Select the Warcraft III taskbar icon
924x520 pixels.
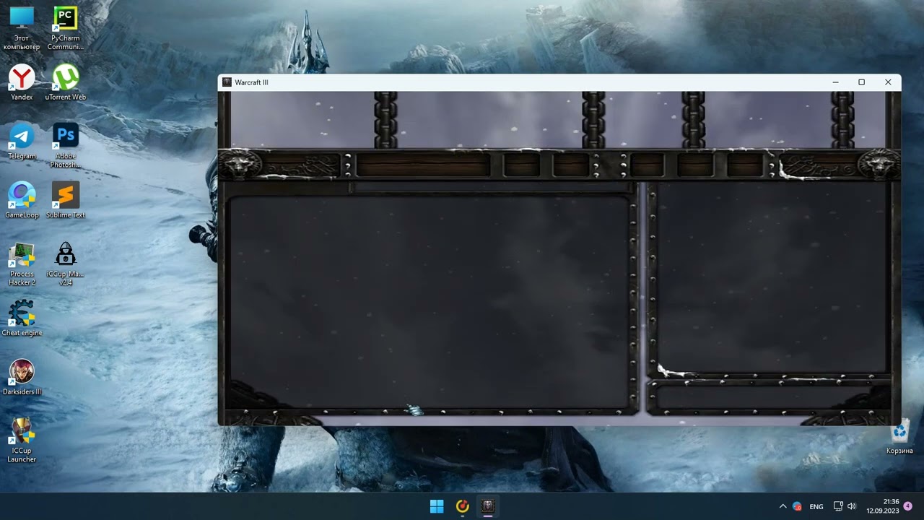(x=488, y=506)
